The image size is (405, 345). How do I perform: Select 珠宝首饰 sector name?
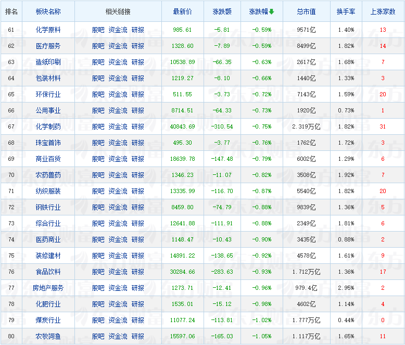(x=48, y=143)
